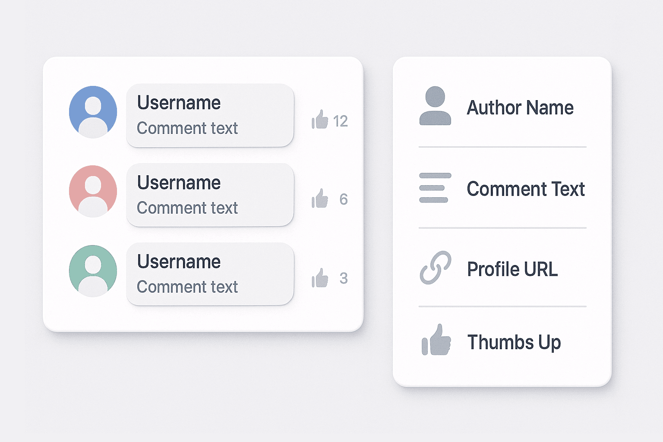Like the comment with 6 thumbs up
663x442 pixels.
tap(320, 199)
